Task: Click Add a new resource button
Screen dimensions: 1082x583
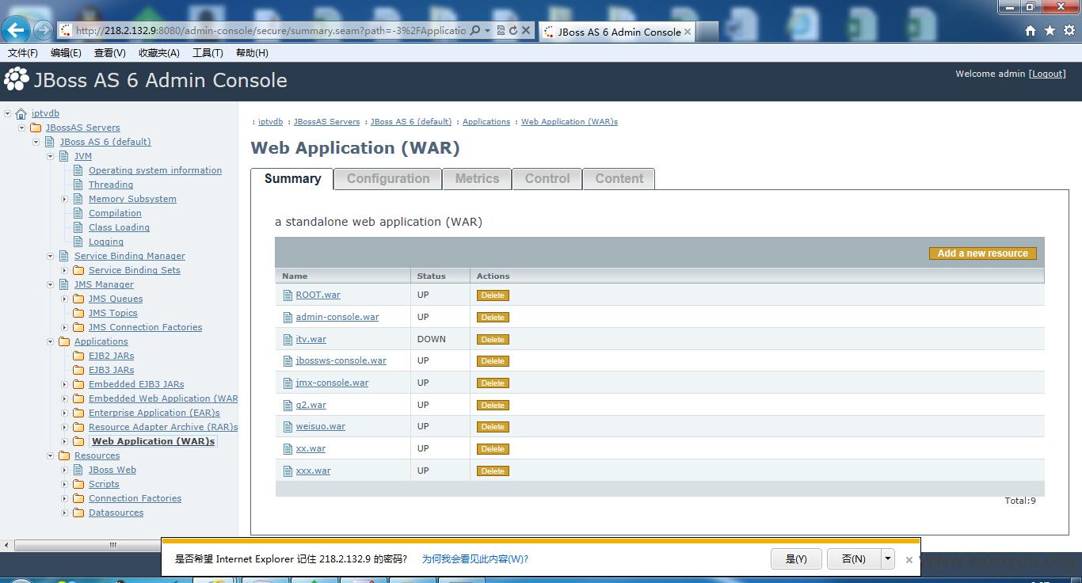Action: 982,253
